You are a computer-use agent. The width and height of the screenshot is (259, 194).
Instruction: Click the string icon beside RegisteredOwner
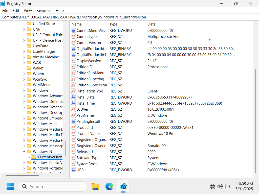[x=74, y=146]
